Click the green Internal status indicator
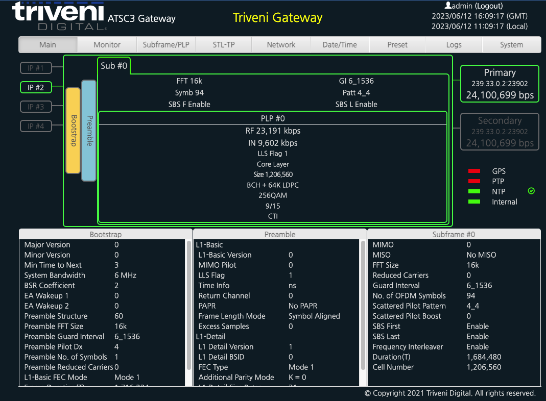This screenshot has width=546, height=401. 474,202
